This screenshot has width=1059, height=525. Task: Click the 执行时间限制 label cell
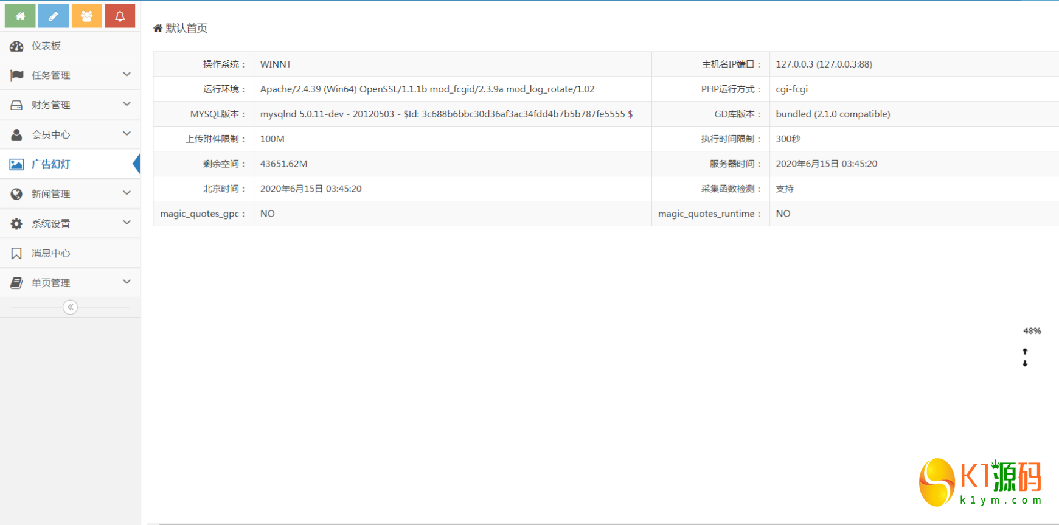pos(710,139)
